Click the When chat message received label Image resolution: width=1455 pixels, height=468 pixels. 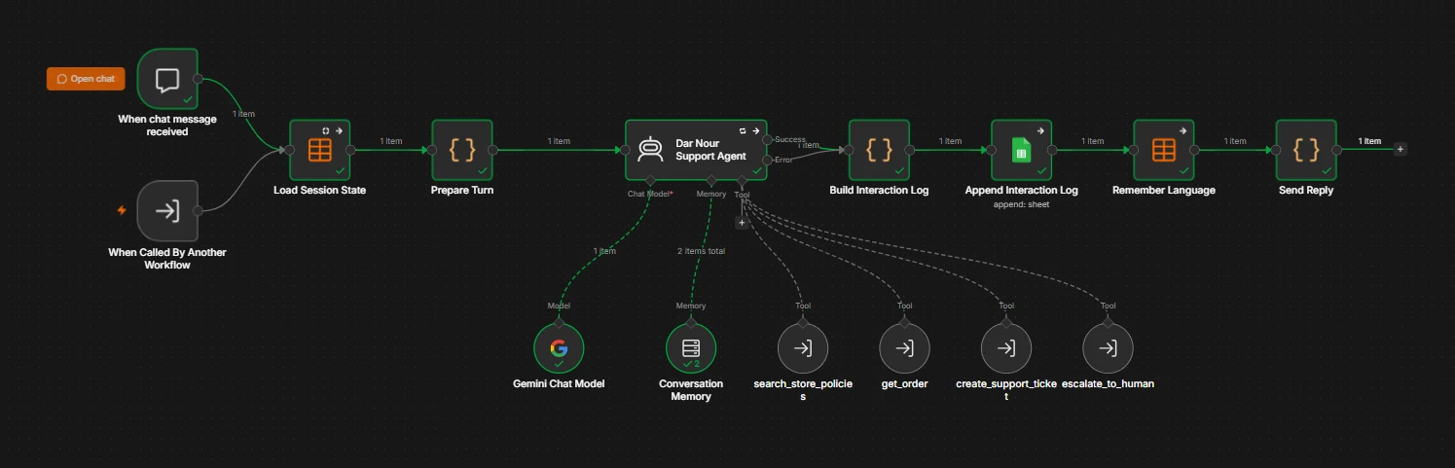[167, 126]
